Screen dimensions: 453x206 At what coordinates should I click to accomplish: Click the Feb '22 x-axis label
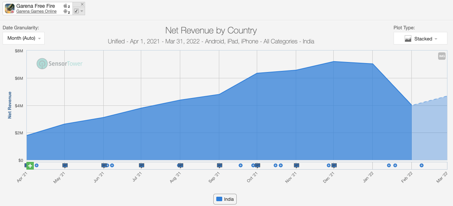pos(407,178)
